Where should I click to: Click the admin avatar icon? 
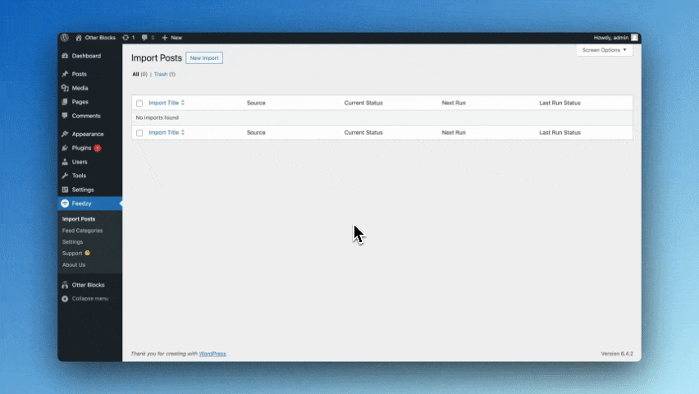(634, 38)
